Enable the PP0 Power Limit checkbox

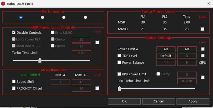tap(119, 74)
